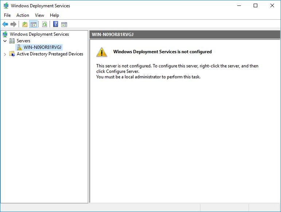Viewport: 281px width, 212px height.
Task: Click the Servers node icon in tree
Action: pyautogui.click(x=12, y=41)
